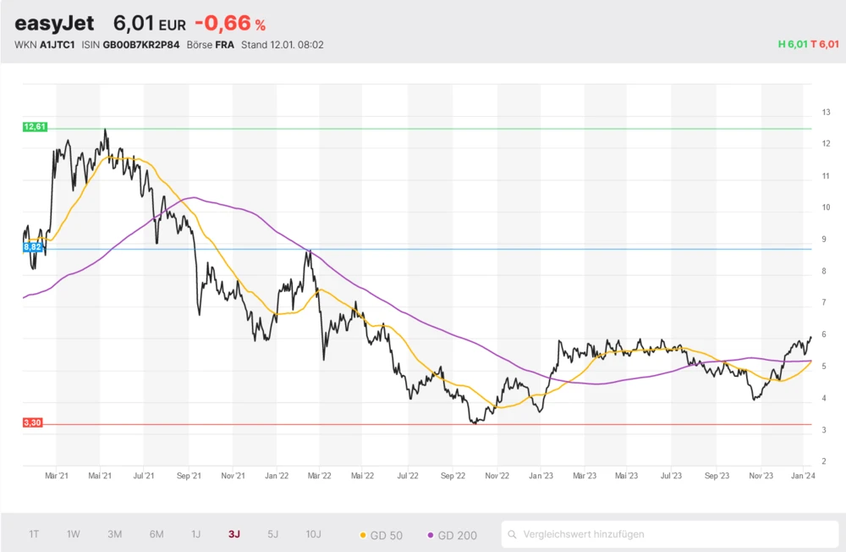Toggle the GD 50 moving average
The width and height of the screenshot is (846, 552).
[381, 535]
